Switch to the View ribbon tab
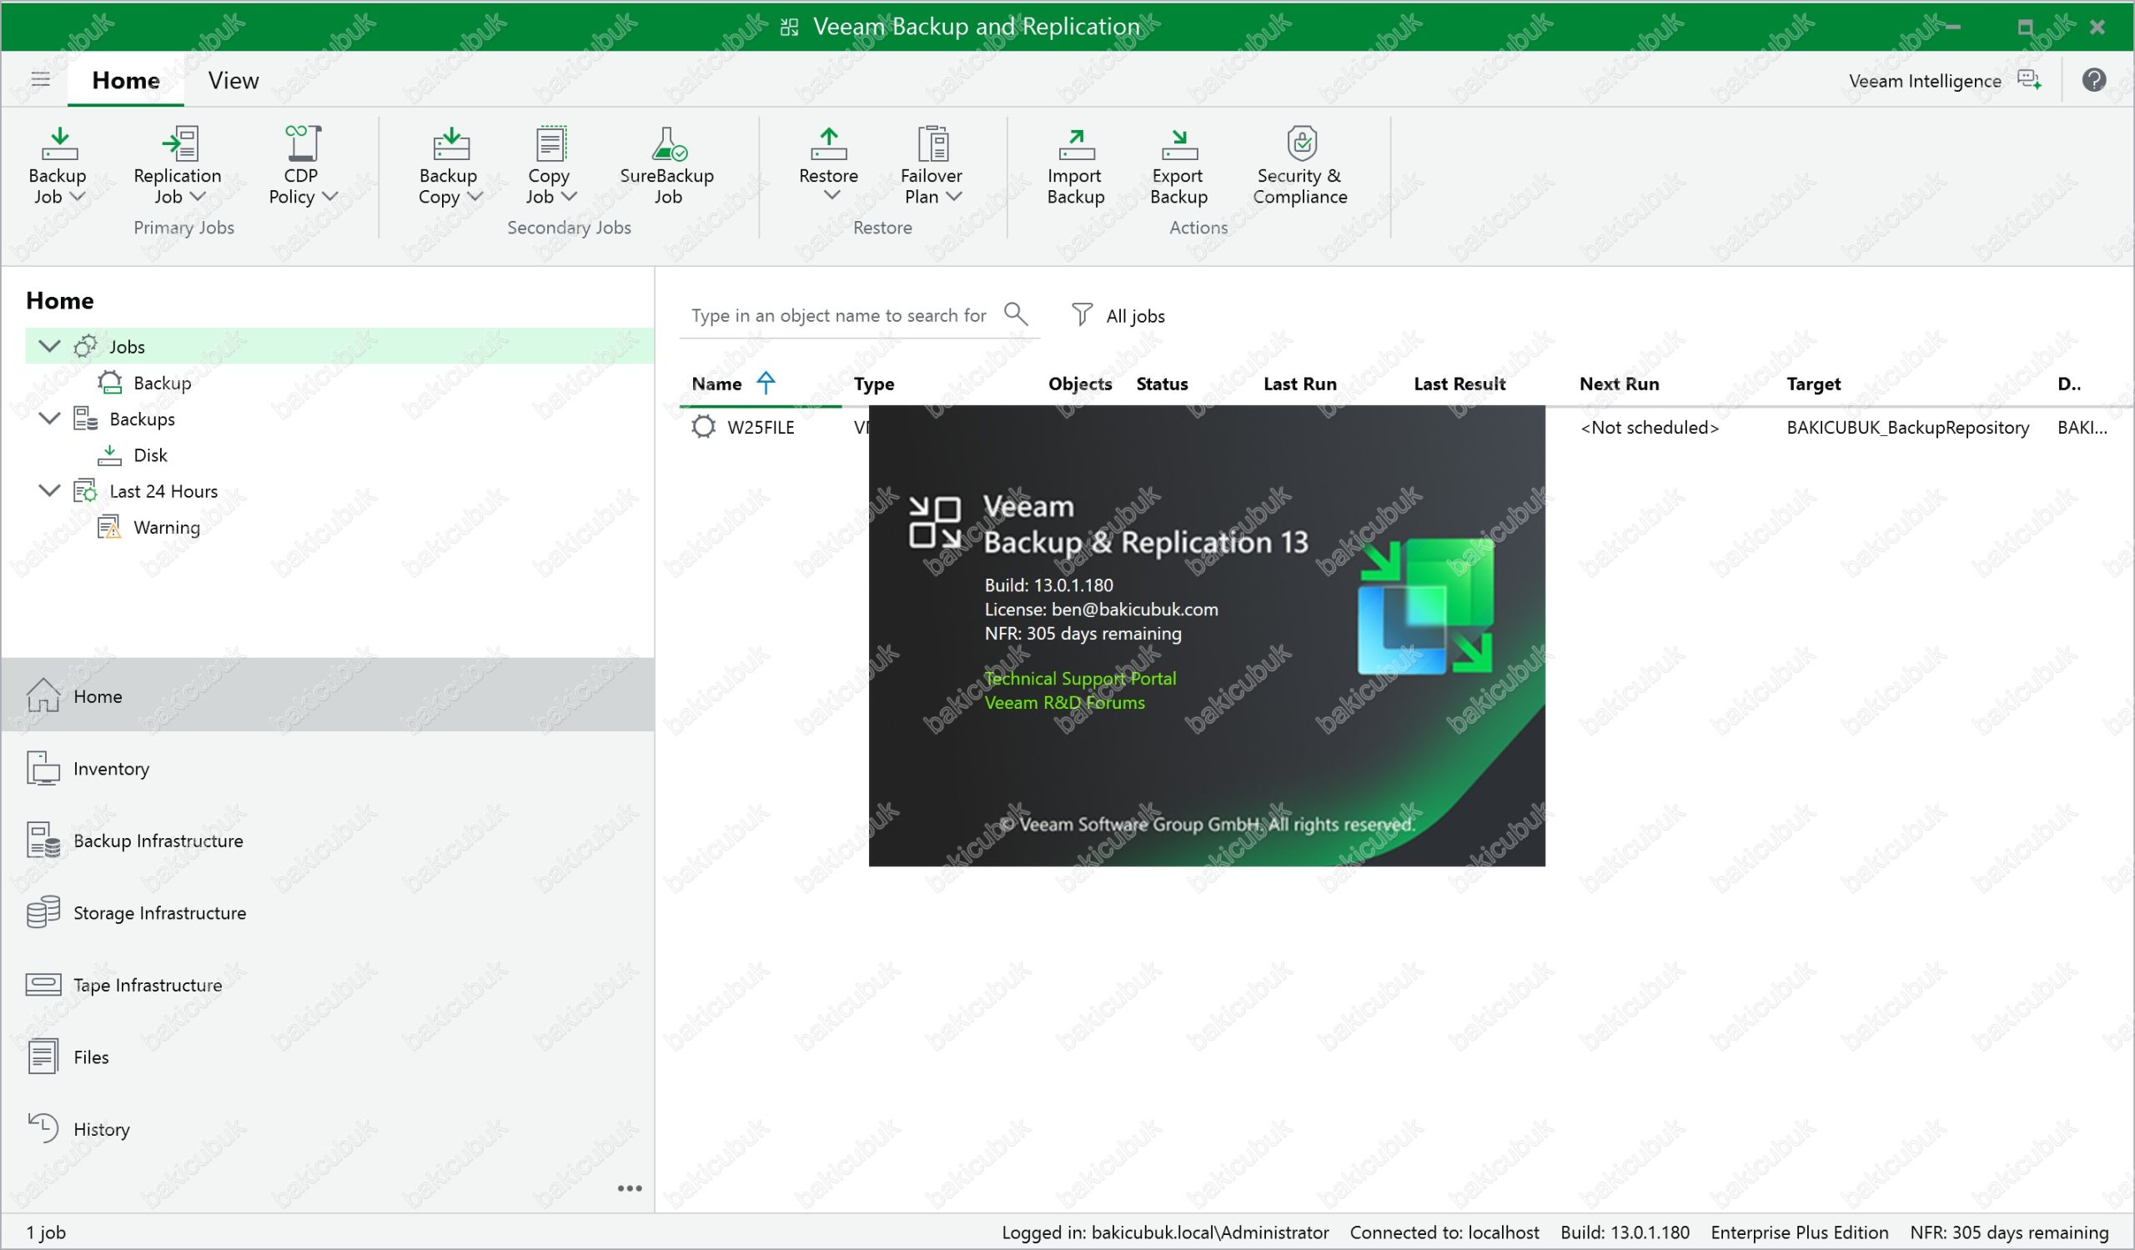The height and width of the screenshot is (1250, 2135). tap(233, 80)
